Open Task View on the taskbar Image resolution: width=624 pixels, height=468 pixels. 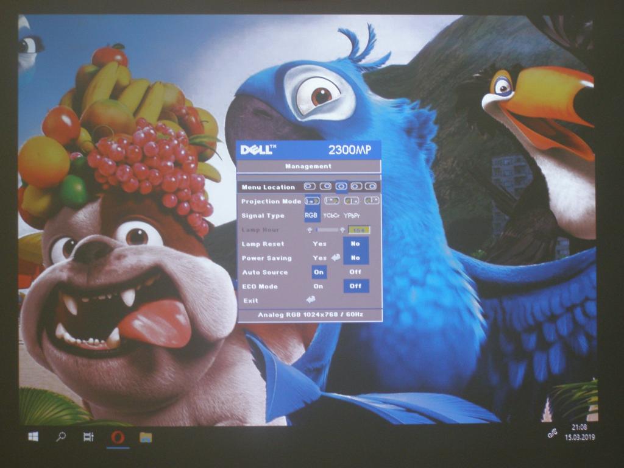click(88, 437)
